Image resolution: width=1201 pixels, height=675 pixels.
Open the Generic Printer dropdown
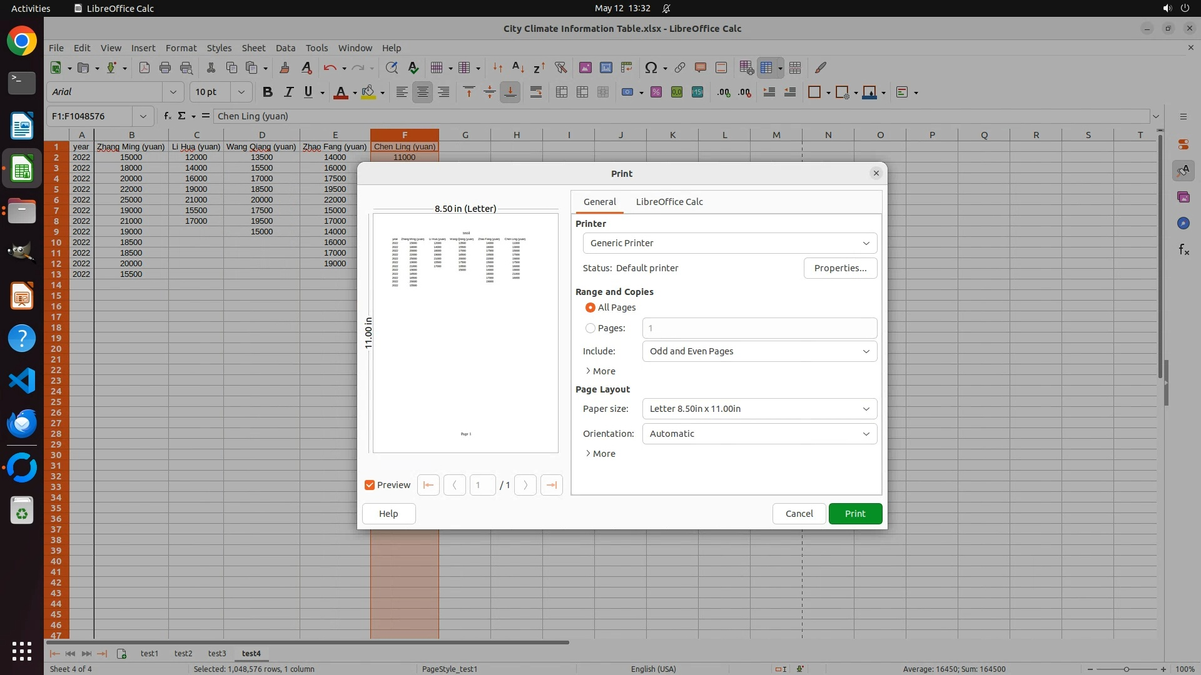(x=729, y=243)
